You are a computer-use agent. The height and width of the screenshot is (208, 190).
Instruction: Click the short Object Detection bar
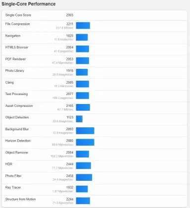pos(79,119)
